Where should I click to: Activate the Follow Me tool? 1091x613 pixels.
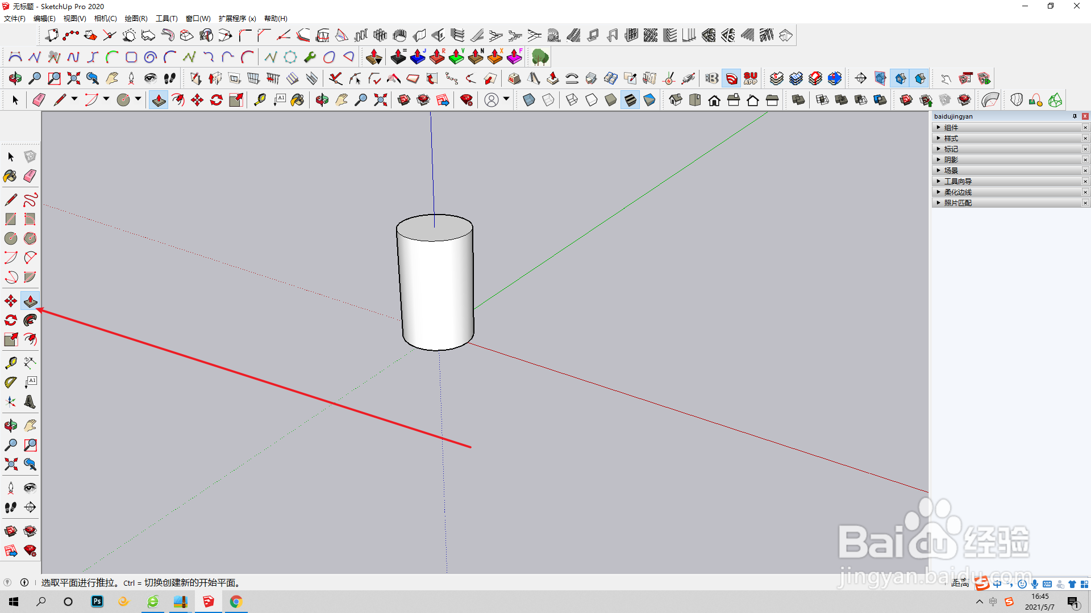click(30, 320)
